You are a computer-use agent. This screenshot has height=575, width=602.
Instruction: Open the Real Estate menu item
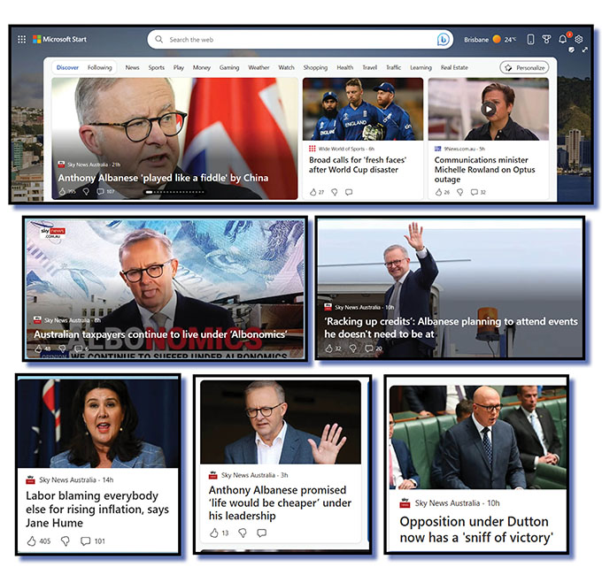[454, 67]
